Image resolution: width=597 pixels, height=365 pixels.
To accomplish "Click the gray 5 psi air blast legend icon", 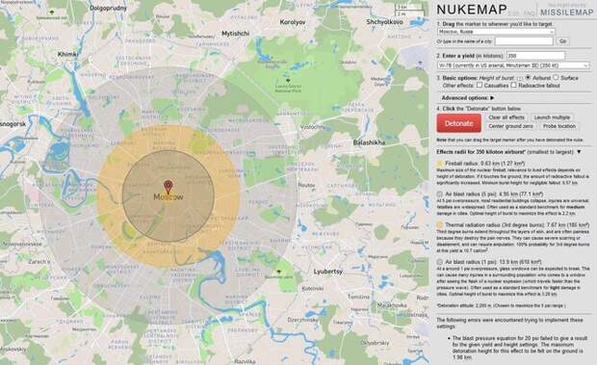I will point(440,195).
